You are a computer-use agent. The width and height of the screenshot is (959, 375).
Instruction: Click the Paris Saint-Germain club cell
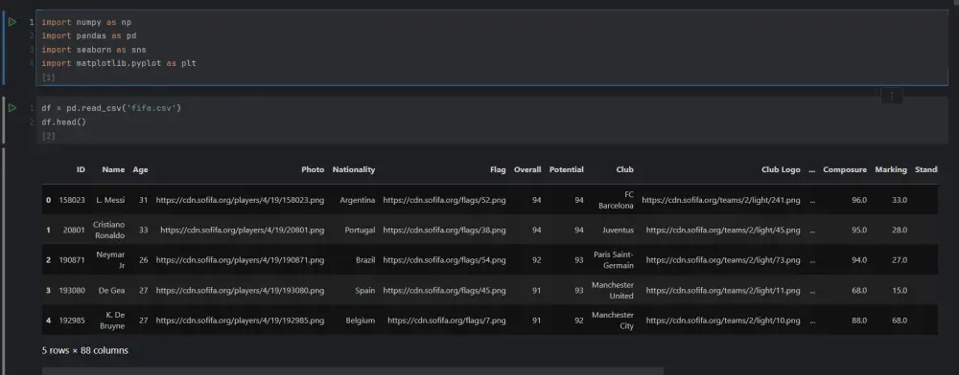(x=614, y=260)
